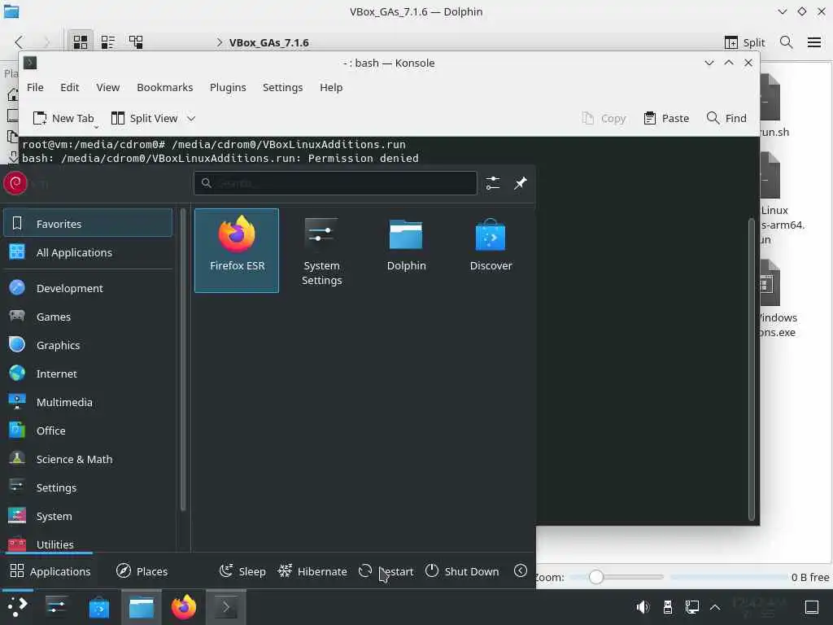Click Paste in Konsole toolbar

click(666, 118)
